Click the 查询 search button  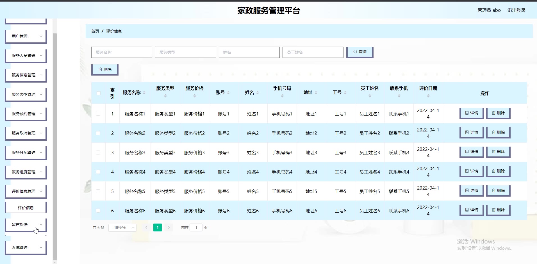[360, 52]
